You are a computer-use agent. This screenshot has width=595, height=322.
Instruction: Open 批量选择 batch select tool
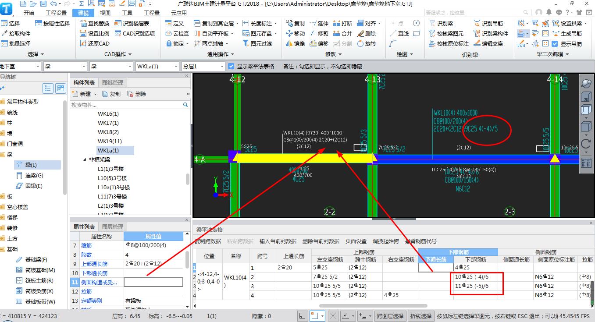pyautogui.click(x=16, y=43)
